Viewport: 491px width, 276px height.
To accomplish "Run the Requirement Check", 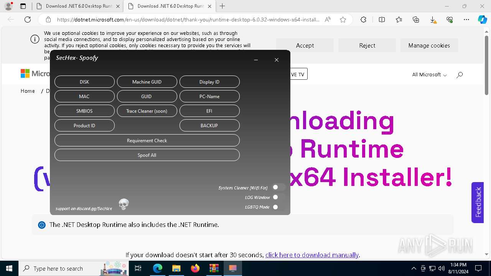I will click(147, 140).
